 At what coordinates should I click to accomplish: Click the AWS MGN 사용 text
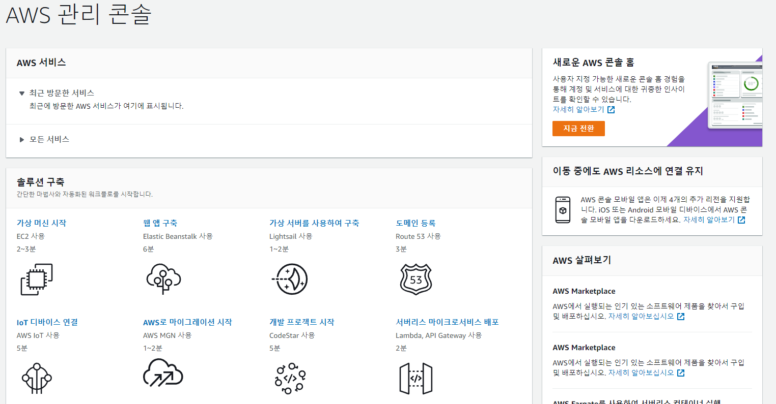167,335
